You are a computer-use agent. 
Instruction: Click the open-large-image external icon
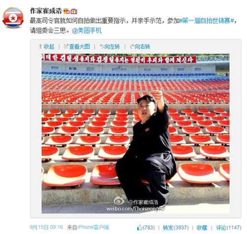click(x=66, y=46)
